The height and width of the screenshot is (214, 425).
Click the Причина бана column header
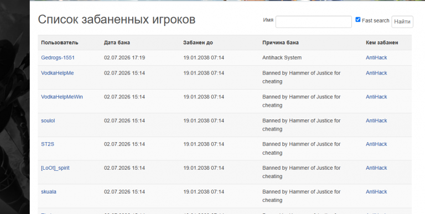pyautogui.click(x=281, y=43)
